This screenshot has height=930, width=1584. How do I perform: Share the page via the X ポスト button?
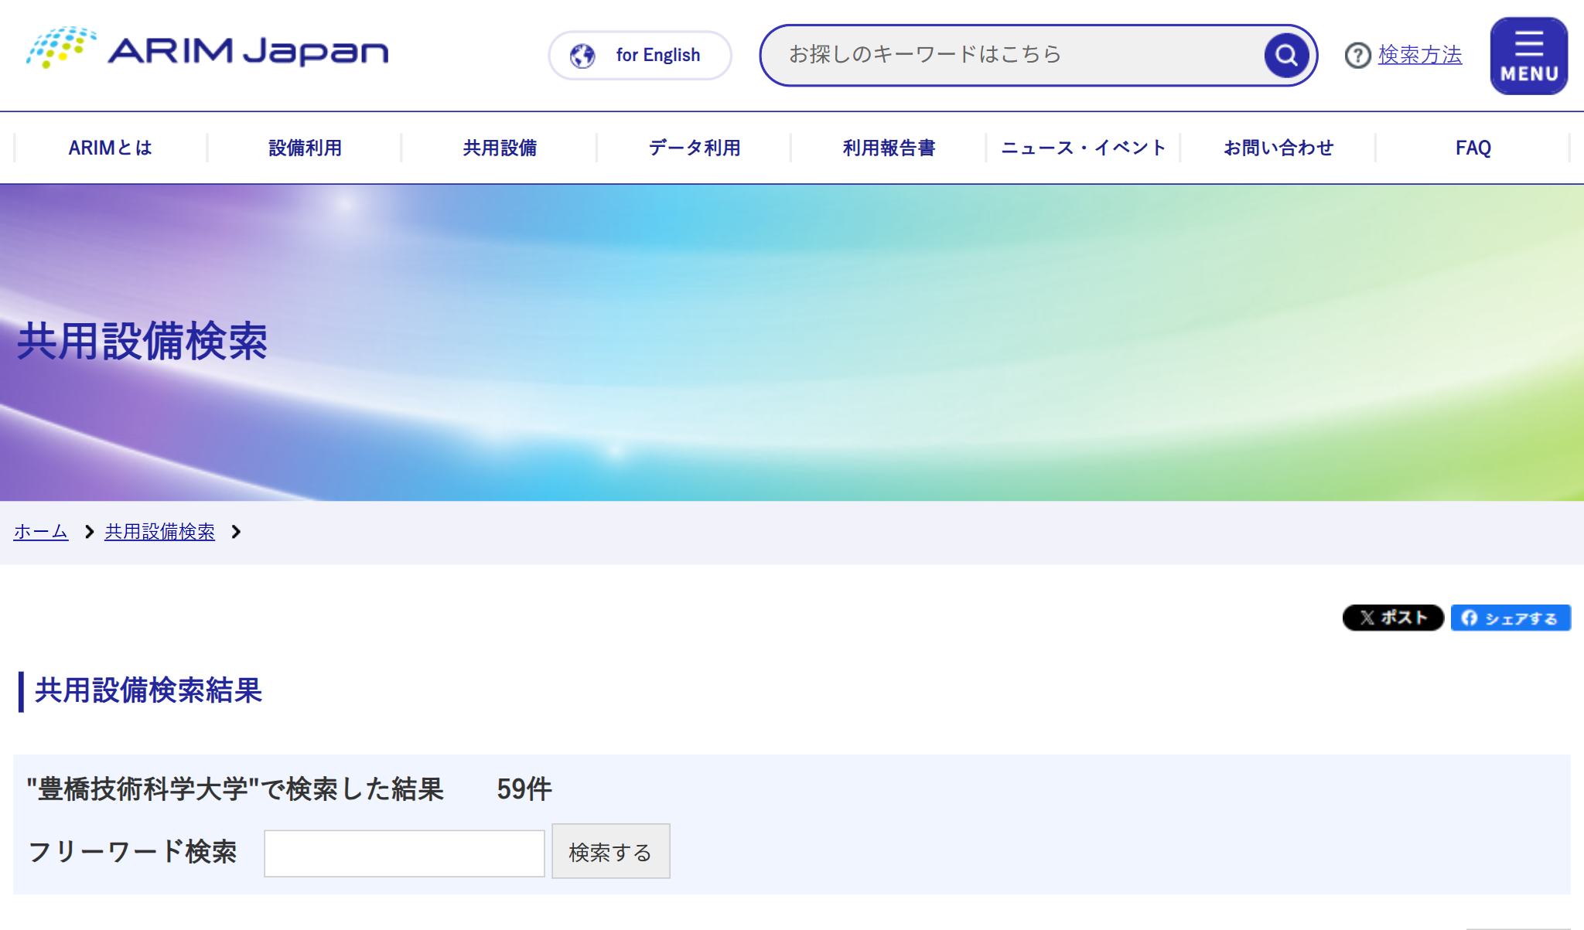pos(1392,617)
